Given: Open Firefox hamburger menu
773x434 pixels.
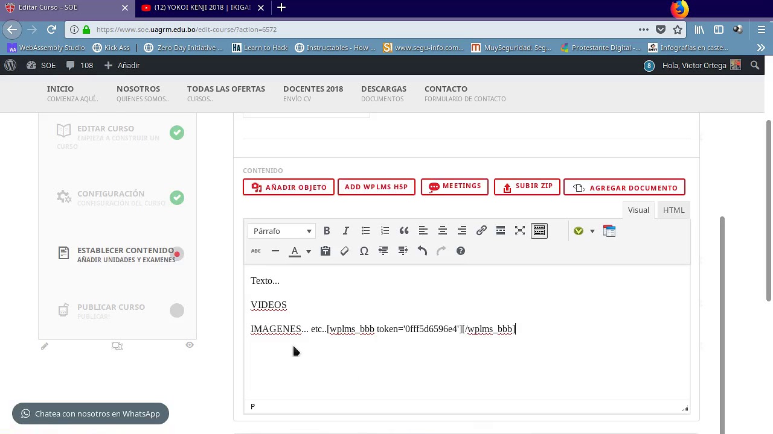Looking at the screenshot, I should click(x=762, y=30).
